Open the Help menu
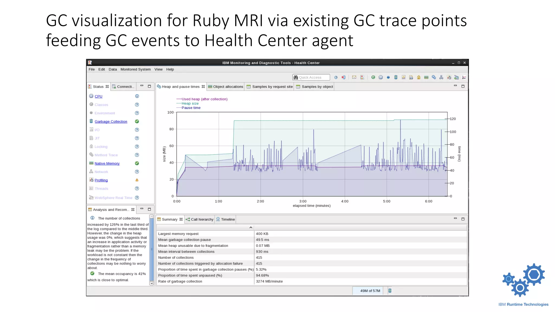 170,69
